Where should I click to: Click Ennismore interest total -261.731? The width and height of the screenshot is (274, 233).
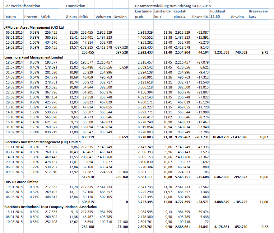tap(202, 137)
